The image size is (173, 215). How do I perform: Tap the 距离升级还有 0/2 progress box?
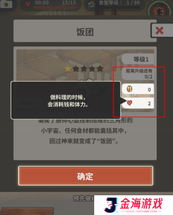[138, 74]
